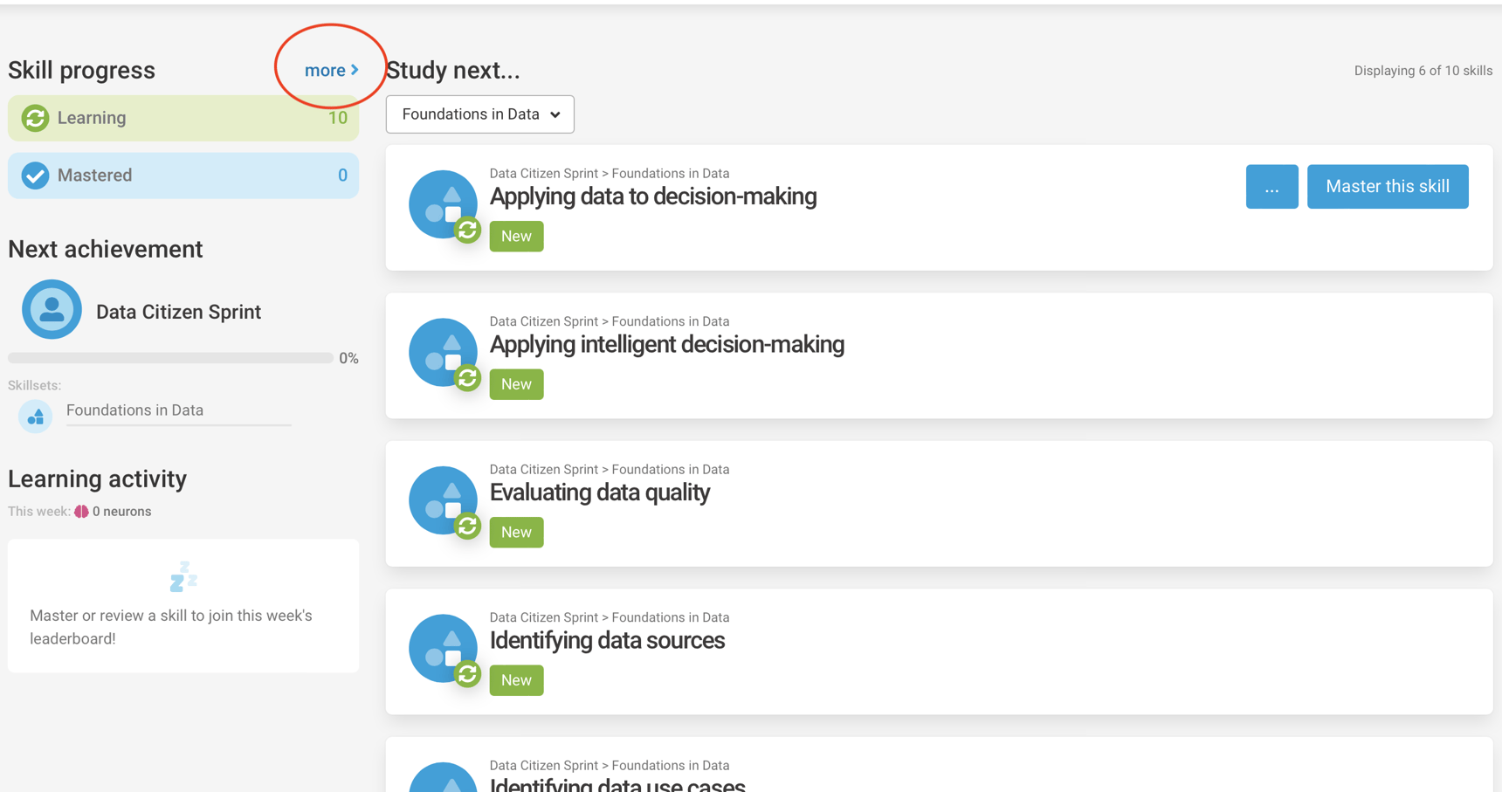Click the Identifying data sources skill icon
Viewport: 1502px width, 792px height.
(x=444, y=649)
